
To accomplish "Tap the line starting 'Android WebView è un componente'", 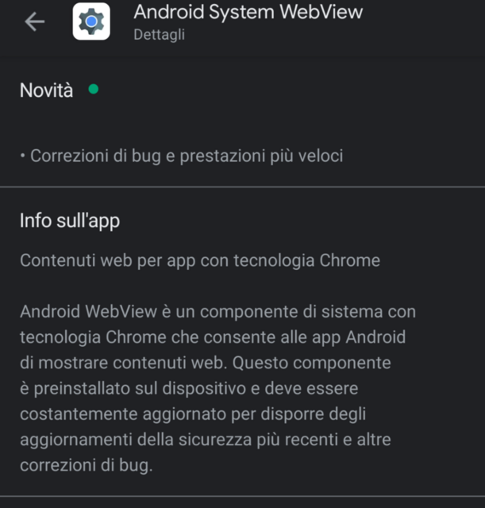I will (217, 312).
